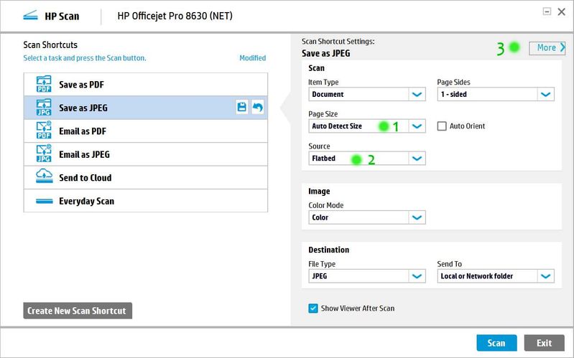Open the Source dropdown showing Flatbed
Screen dimensions: 574x358
click(x=367, y=159)
